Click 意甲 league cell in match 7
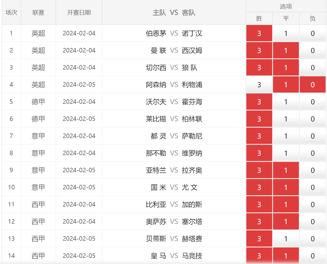The height and width of the screenshot is (264, 327). click(38, 136)
